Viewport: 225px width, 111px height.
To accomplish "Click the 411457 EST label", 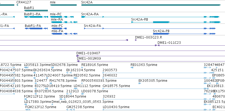I will coord(40,75).
